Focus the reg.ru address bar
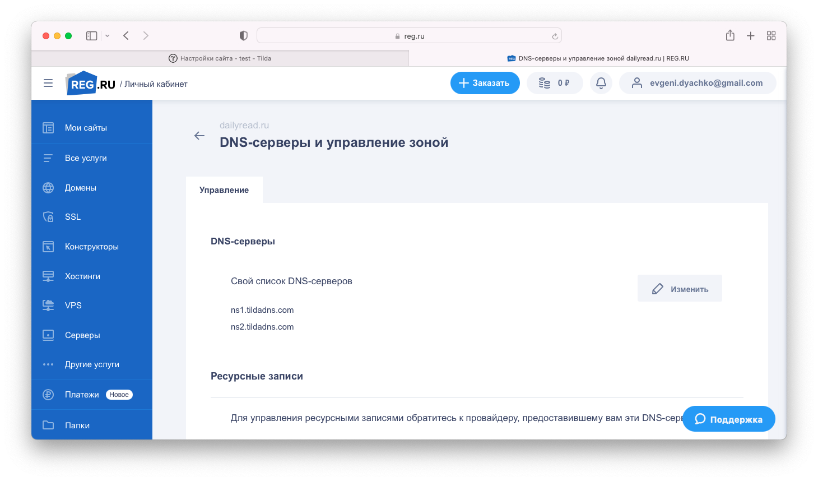The width and height of the screenshot is (818, 481). click(x=409, y=36)
